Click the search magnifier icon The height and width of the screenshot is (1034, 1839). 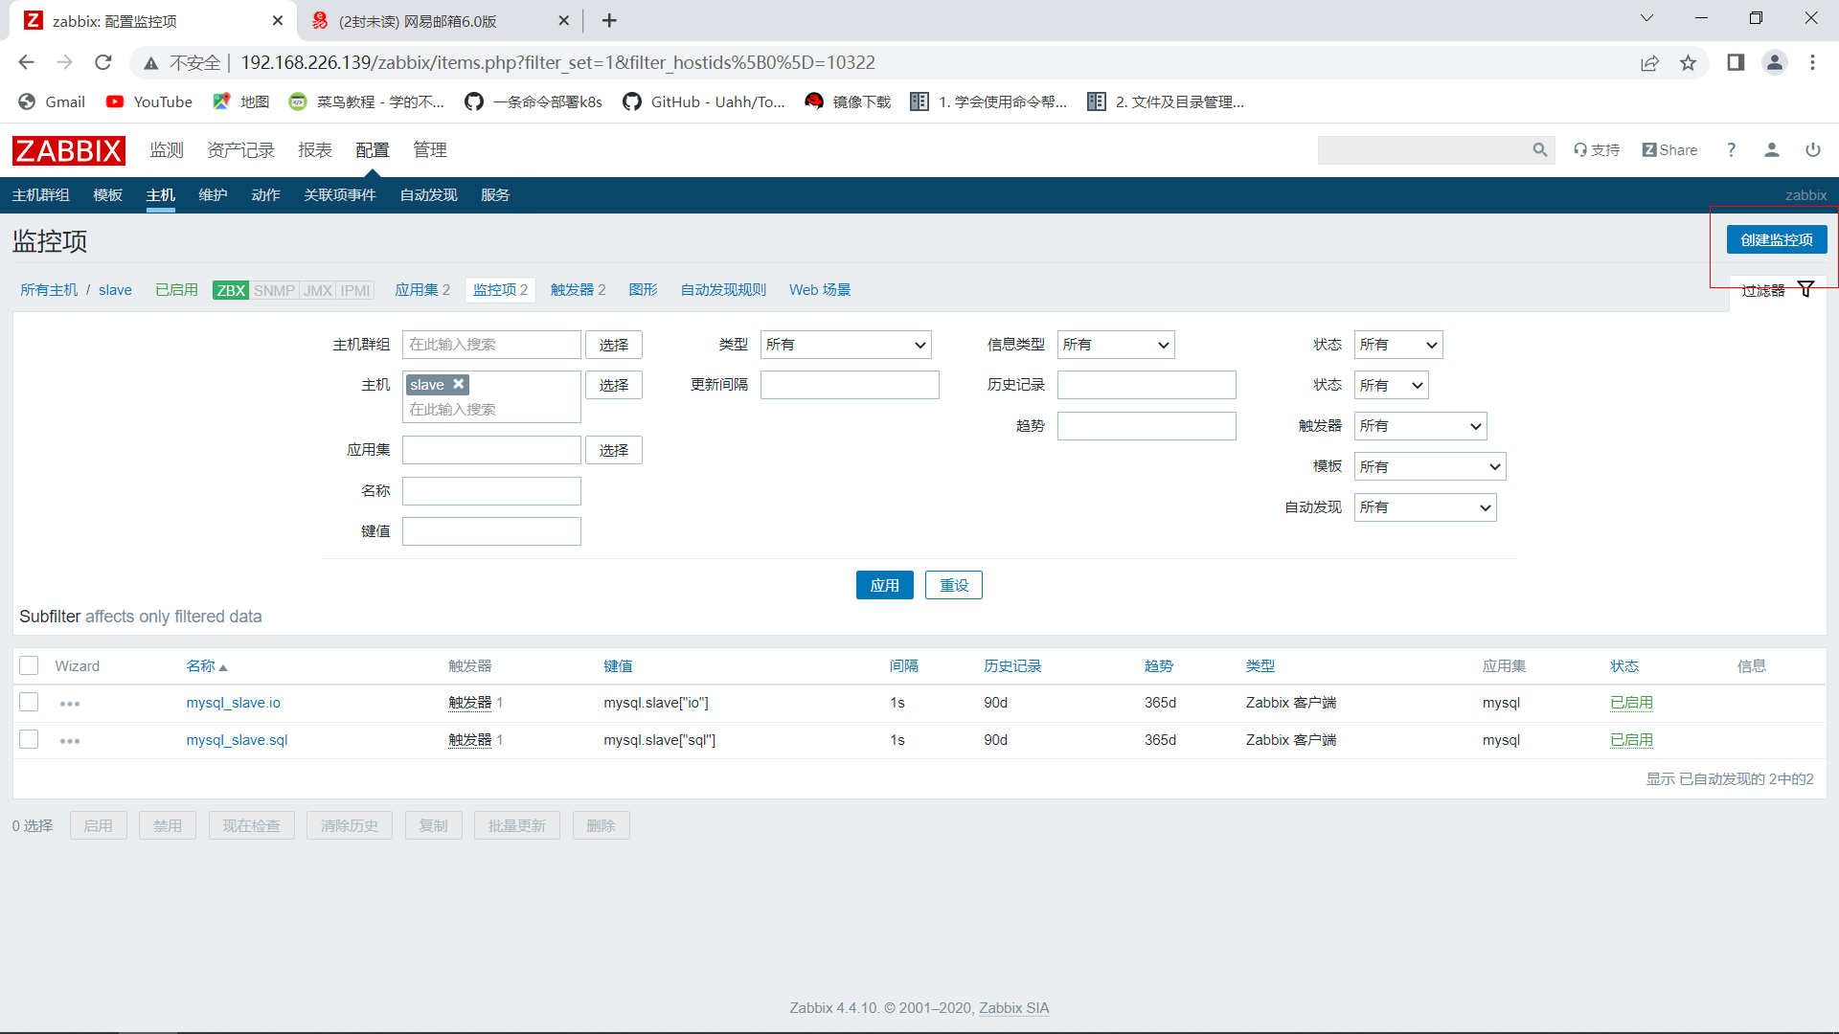click(1539, 150)
